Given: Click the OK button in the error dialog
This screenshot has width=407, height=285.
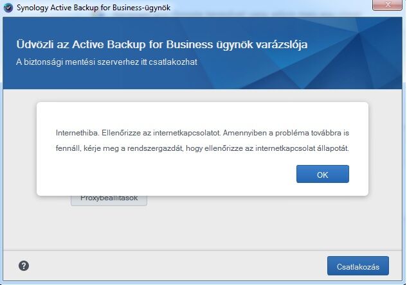Looking at the screenshot, I should tap(323, 174).
